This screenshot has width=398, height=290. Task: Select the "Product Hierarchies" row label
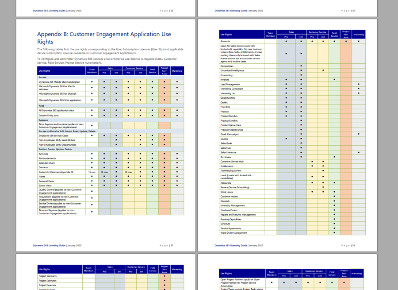tap(230, 125)
